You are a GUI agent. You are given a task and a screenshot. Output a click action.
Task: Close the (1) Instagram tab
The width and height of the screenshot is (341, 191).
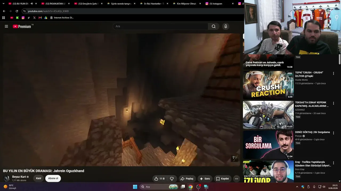coord(233,4)
